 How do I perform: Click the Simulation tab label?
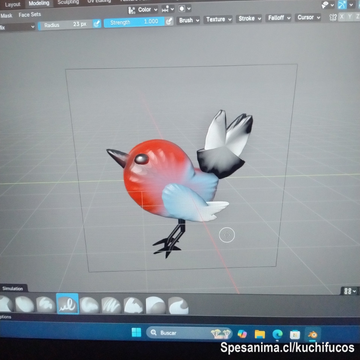pyautogui.click(x=13, y=289)
